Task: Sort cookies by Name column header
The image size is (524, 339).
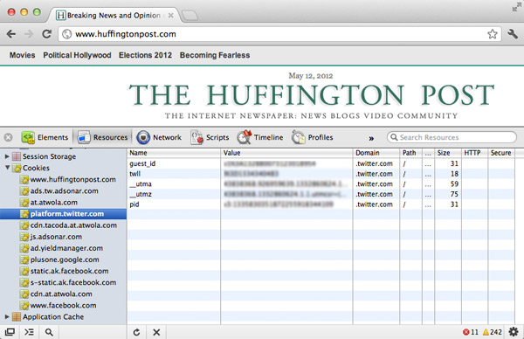Action: tap(174, 153)
